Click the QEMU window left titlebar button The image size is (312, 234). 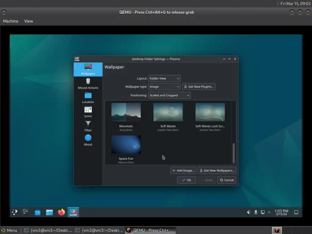click(4, 12)
